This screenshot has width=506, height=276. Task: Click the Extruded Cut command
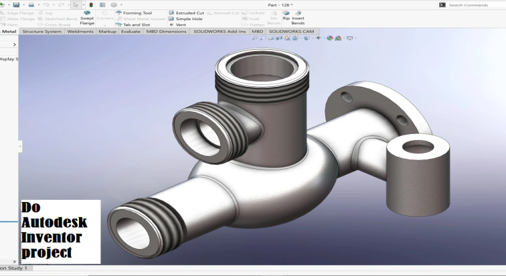click(186, 13)
